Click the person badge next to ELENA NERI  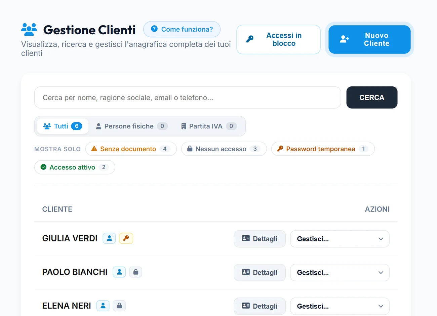(103, 306)
